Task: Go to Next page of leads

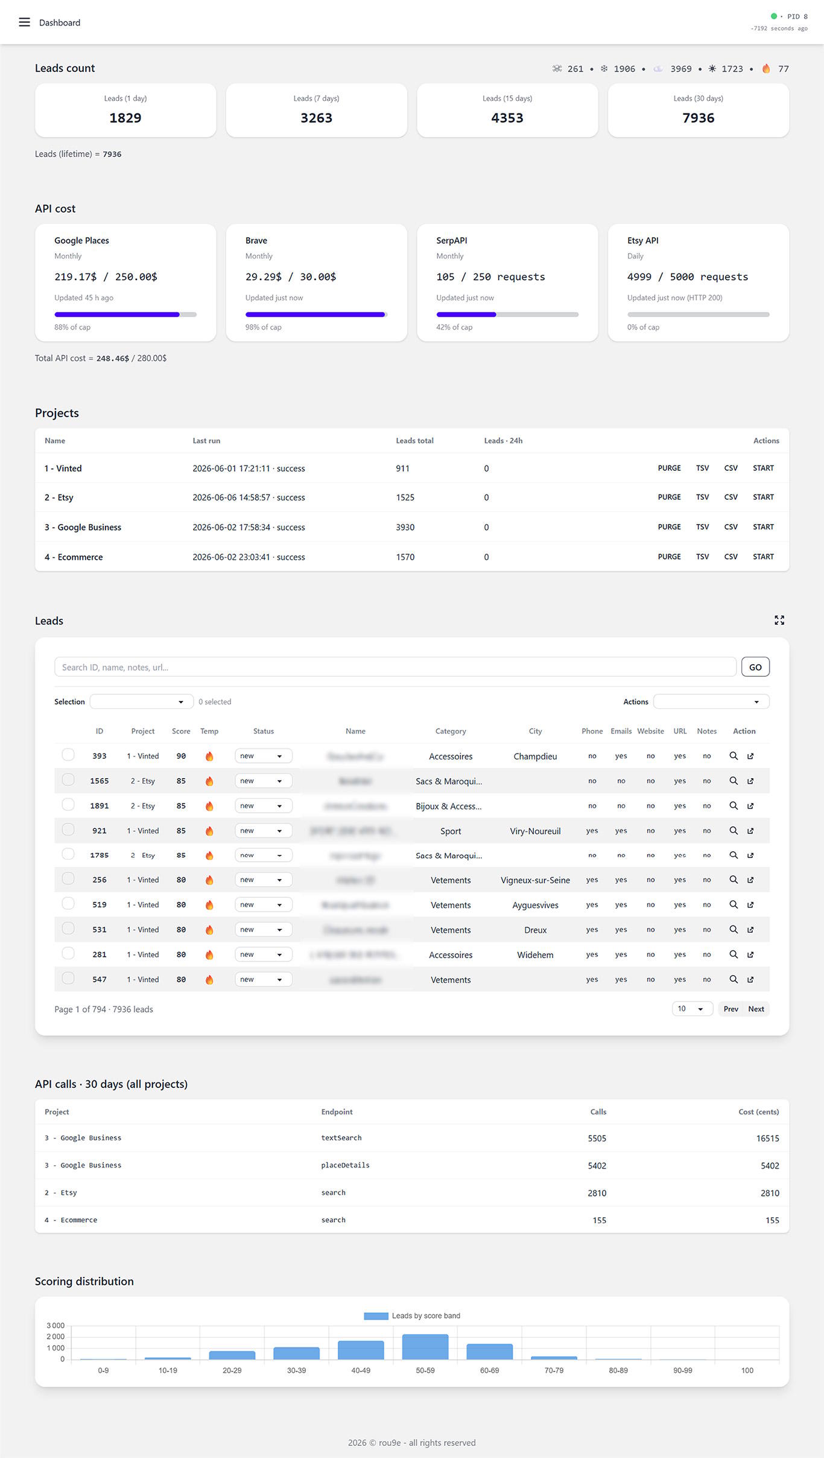Action: [756, 1009]
